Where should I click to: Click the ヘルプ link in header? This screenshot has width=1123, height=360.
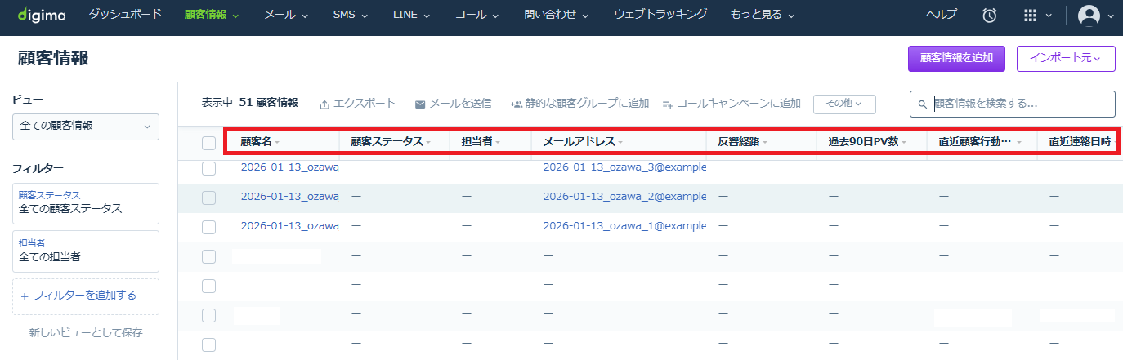(x=941, y=15)
